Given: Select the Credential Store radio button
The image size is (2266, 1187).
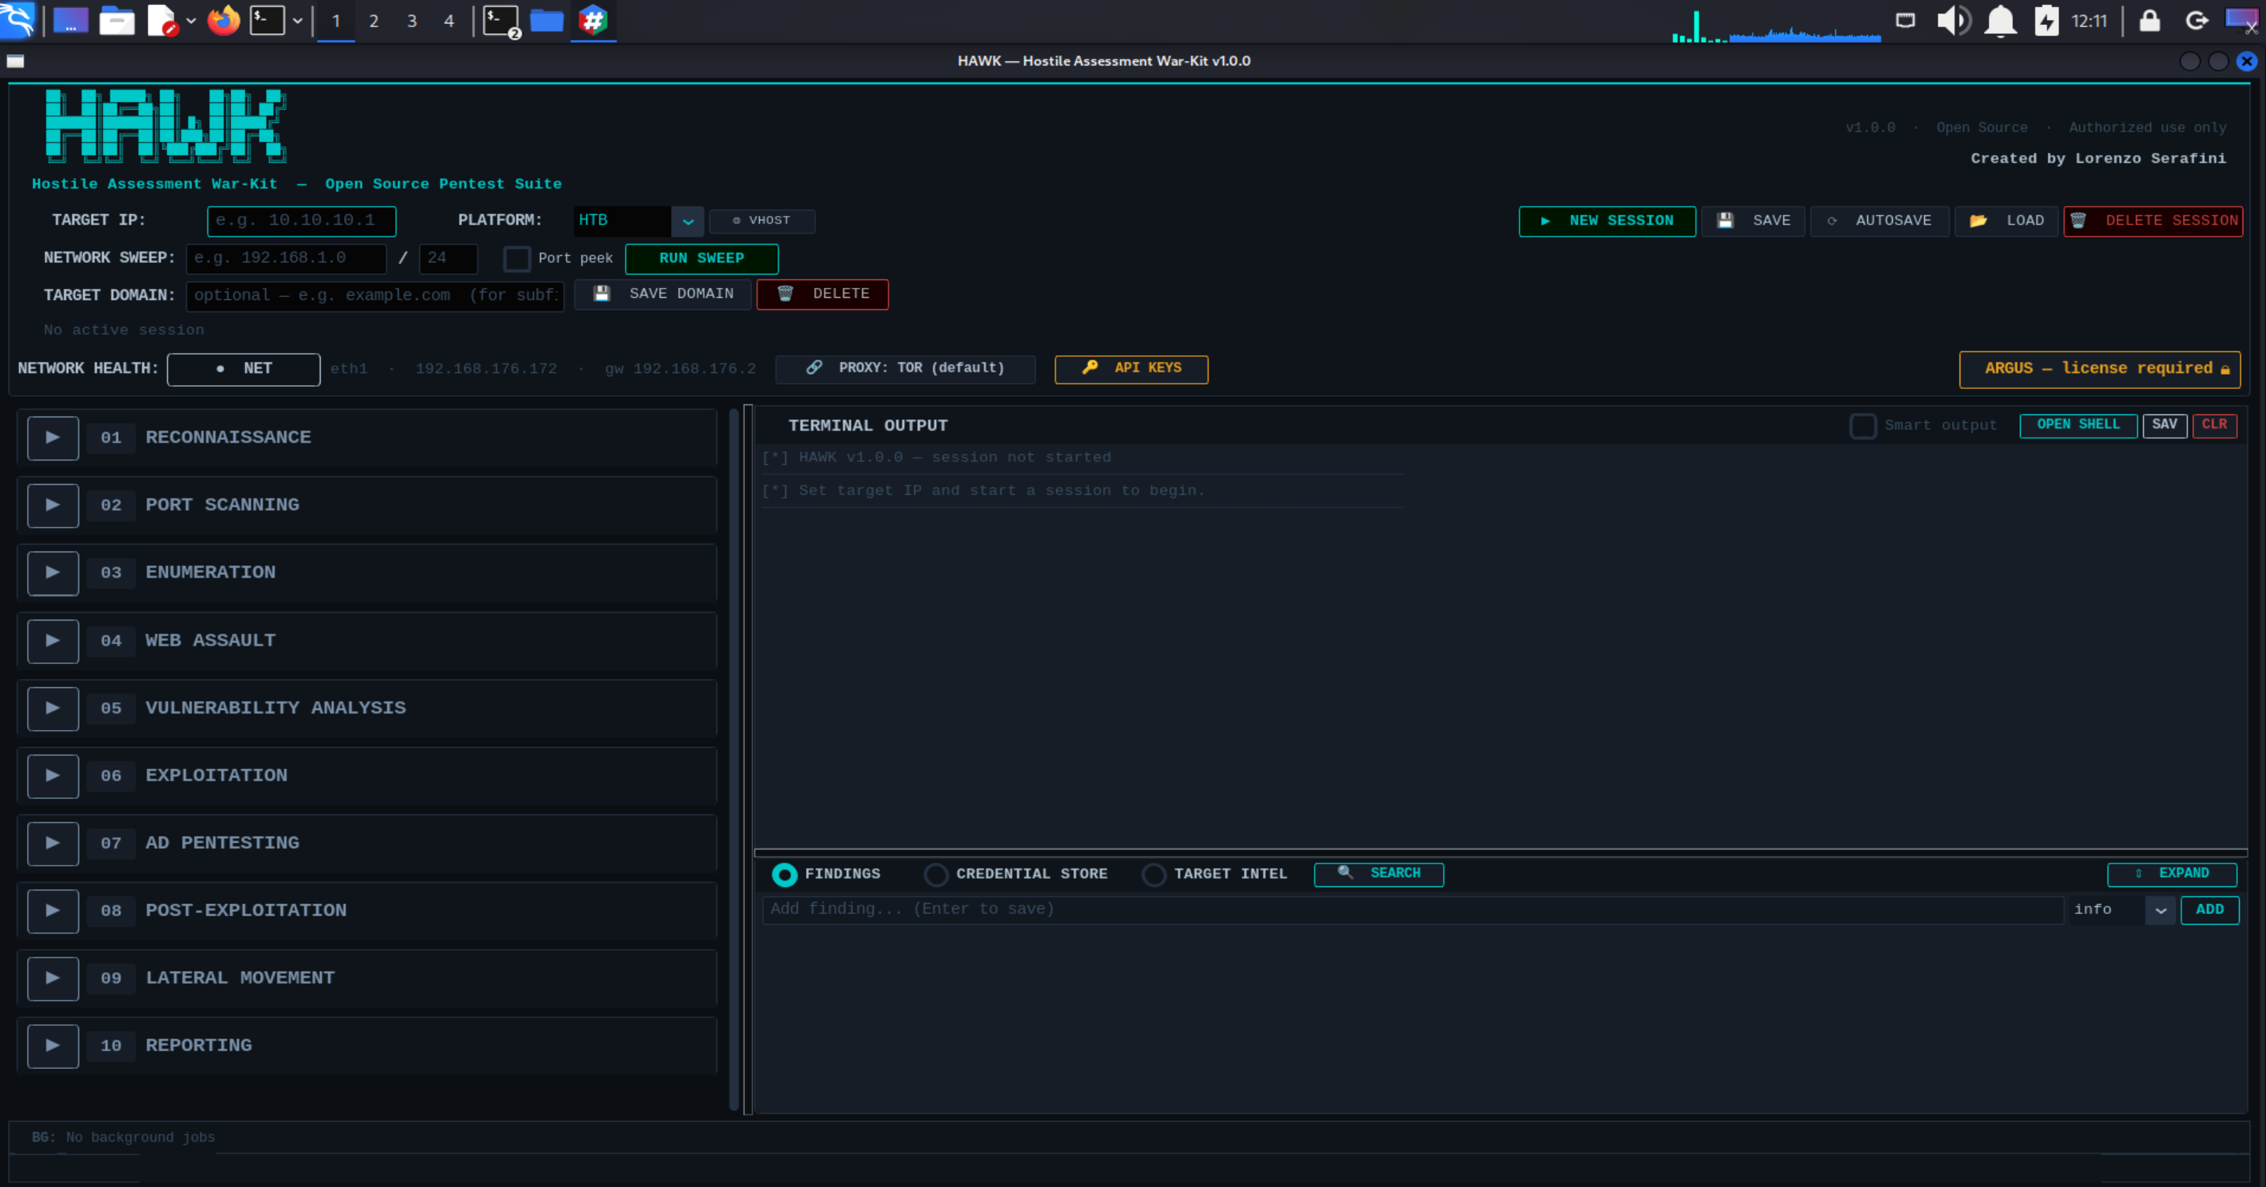Looking at the screenshot, I should (936, 875).
